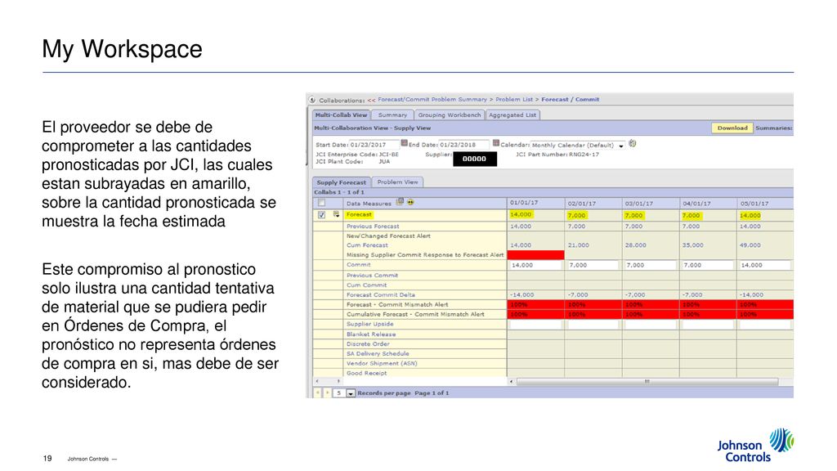Open the Monthly Calendar (Default) dropdown
Viewport: 837px width, 471px height.
click(x=578, y=146)
